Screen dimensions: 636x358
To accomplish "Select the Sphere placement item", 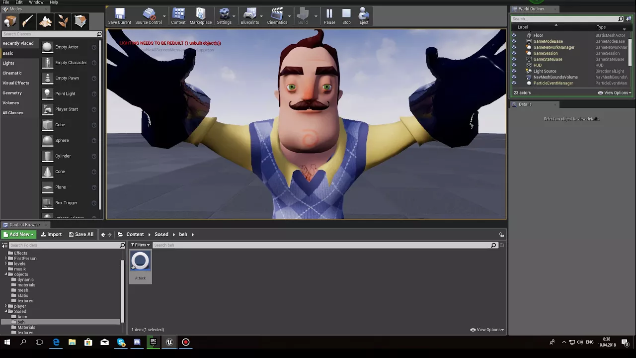I will pyautogui.click(x=70, y=140).
